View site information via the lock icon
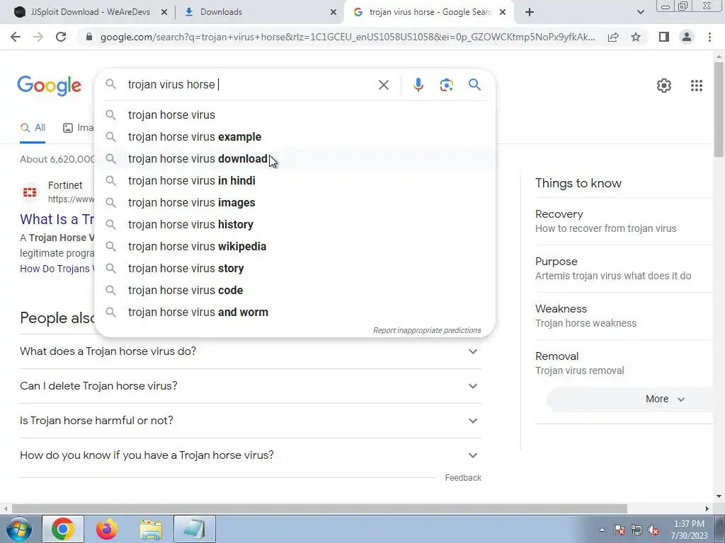725x543 pixels. 89,37
